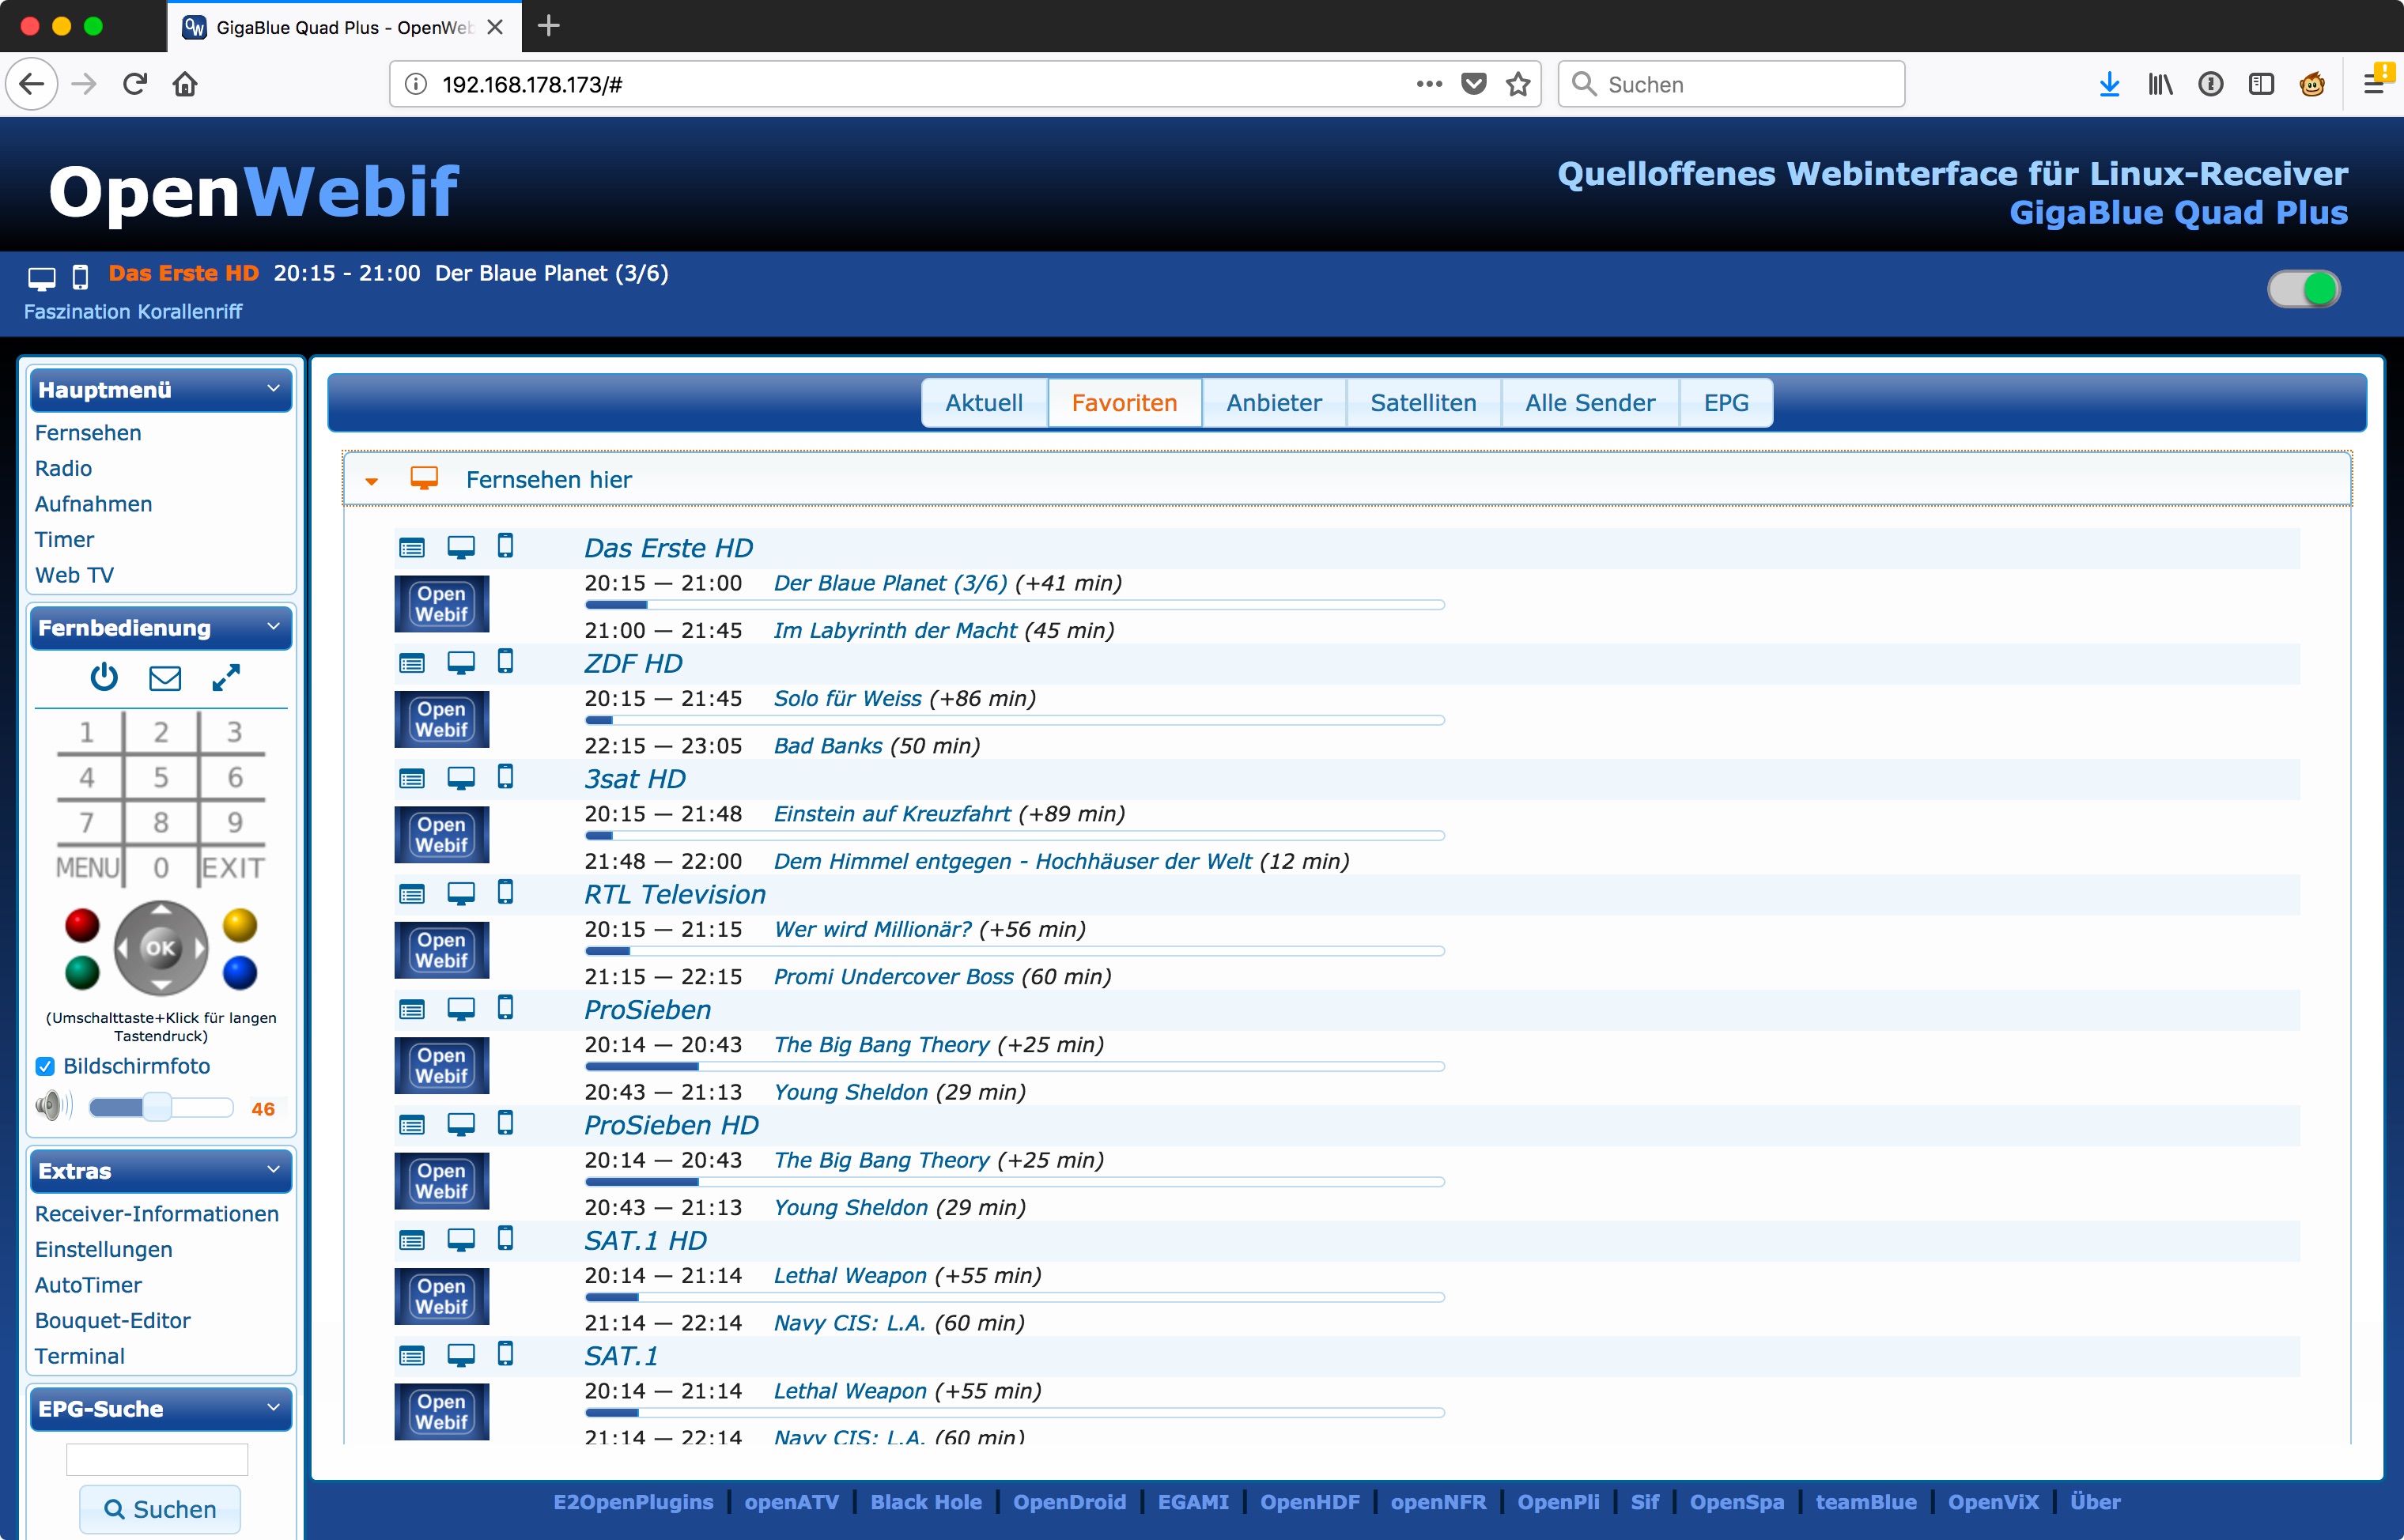Click the Suchen button in EPG-Suche
2404x1540 pixels.
[x=160, y=1509]
